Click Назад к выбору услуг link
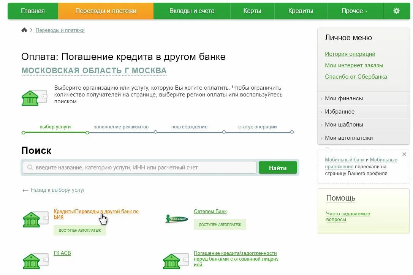413x275 pixels. click(58, 190)
